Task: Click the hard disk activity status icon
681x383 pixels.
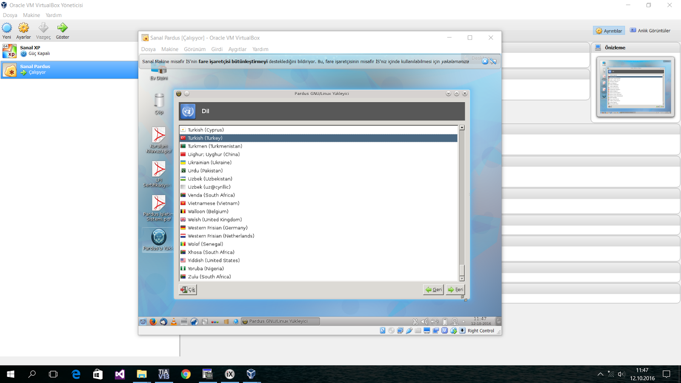Action: 383,331
